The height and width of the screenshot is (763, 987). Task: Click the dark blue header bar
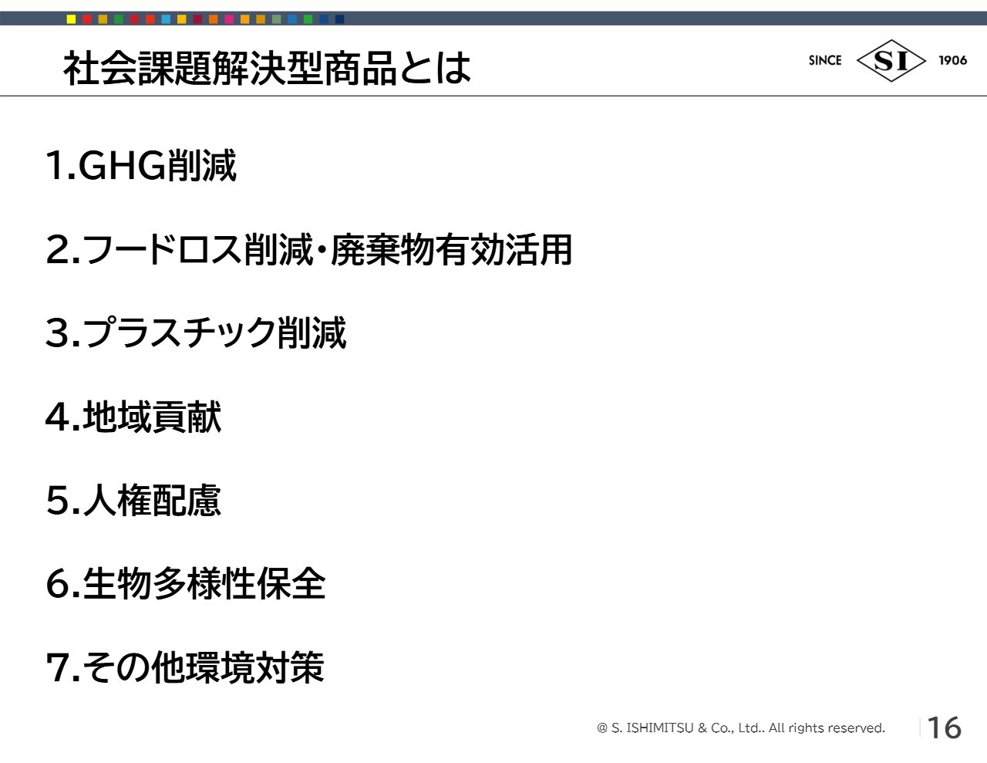click(x=617, y=19)
